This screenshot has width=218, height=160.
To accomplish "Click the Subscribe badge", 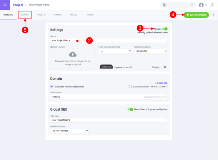I will point(106,67).
